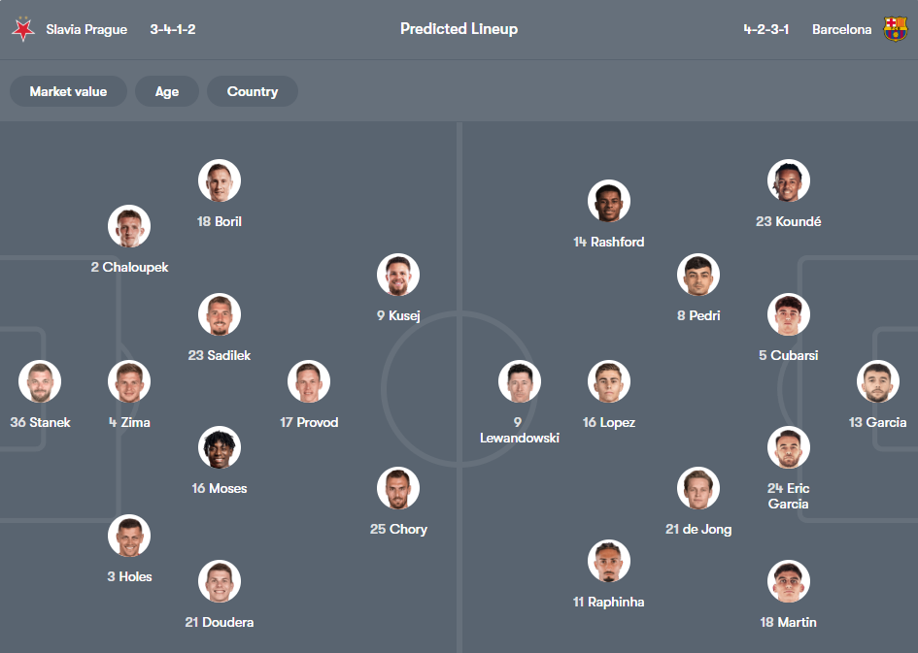Click de Jong's player thumbnail

point(697,488)
